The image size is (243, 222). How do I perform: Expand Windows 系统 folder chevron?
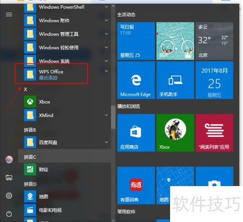pos(106,61)
